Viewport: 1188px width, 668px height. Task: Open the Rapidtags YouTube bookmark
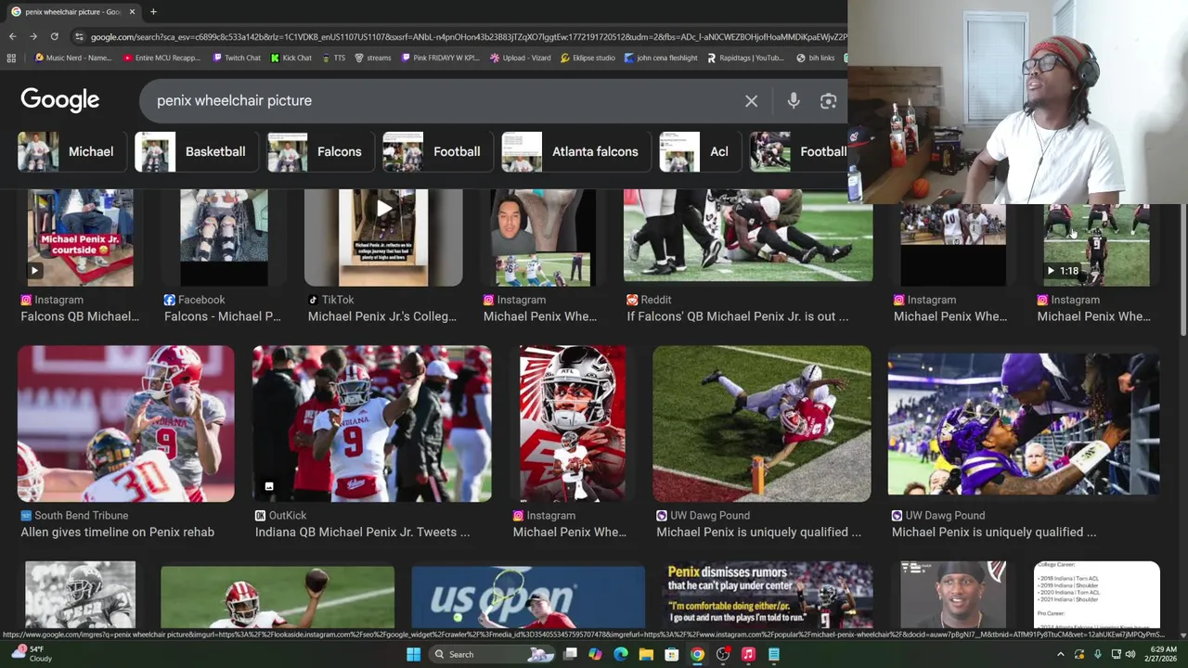pyautogui.click(x=745, y=58)
